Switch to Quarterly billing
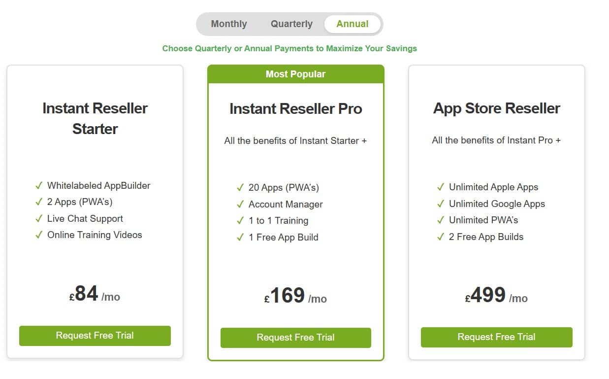The width and height of the screenshot is (609, 379). [x=291, y=24]
